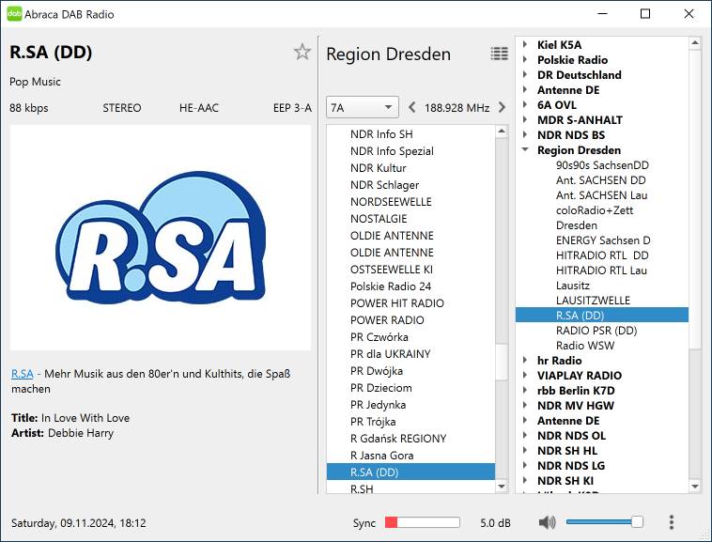
Task: Add R.SA (DD) to favorites with star
Action: pyautogui.click(x=302, y=52)
